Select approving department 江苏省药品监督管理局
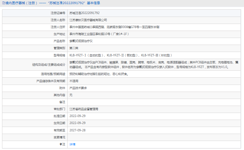Screen dimensions: 244x150 pyautogui.click(x=84, y=109)
